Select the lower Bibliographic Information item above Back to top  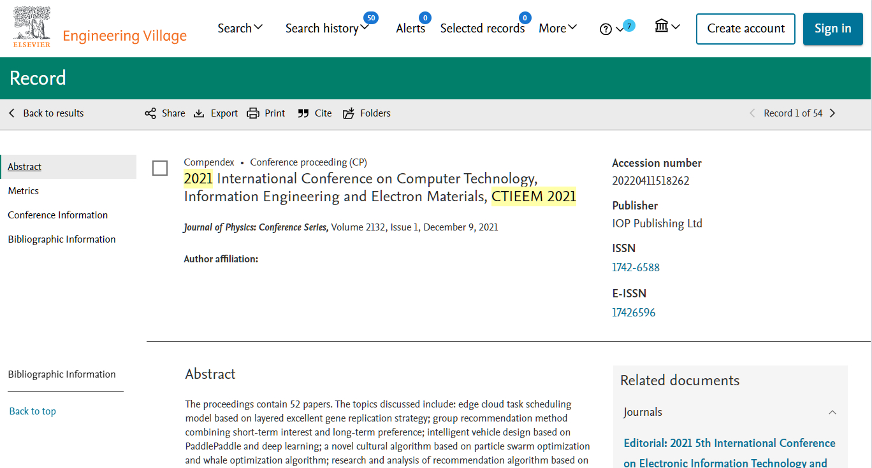(x=62, y=374)
